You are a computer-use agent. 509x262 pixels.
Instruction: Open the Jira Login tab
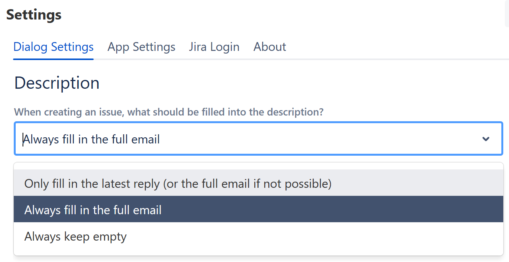[214, 47]
